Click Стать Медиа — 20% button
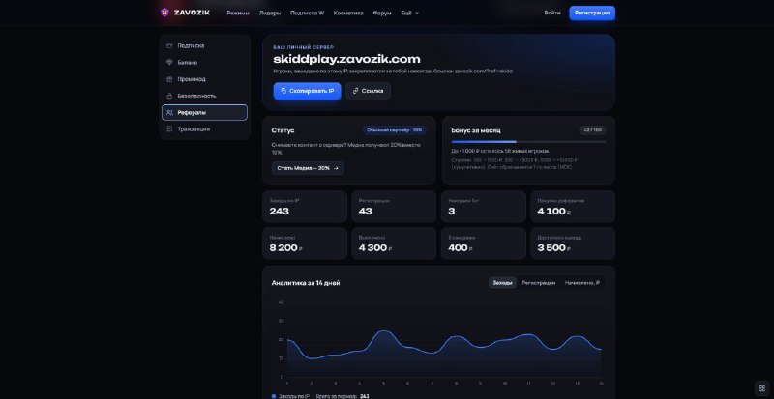This screenshot has height=399, width=774. coord(308,168)
